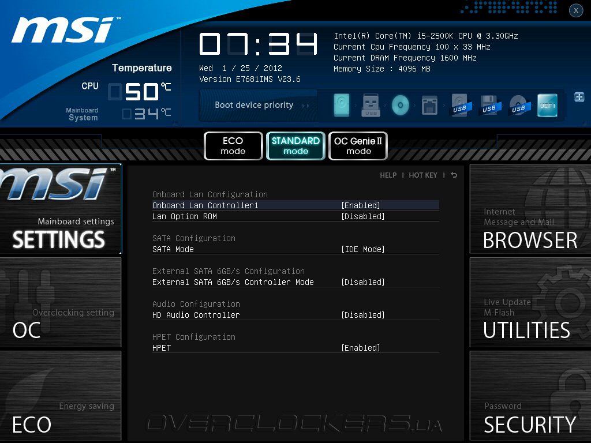Click the Boot device priority label
591x443 pixels.
point(254,105)
